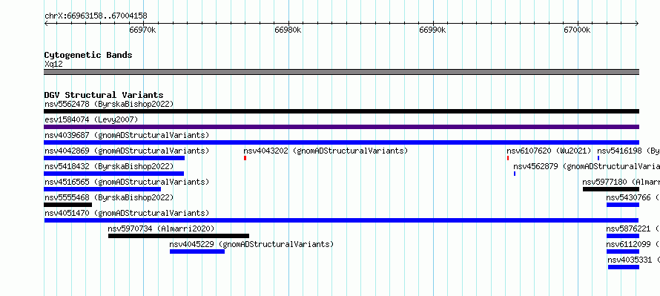Click the nsv5430766 blue variant bar
The image size is (660, 296).
tap(623, 205)
